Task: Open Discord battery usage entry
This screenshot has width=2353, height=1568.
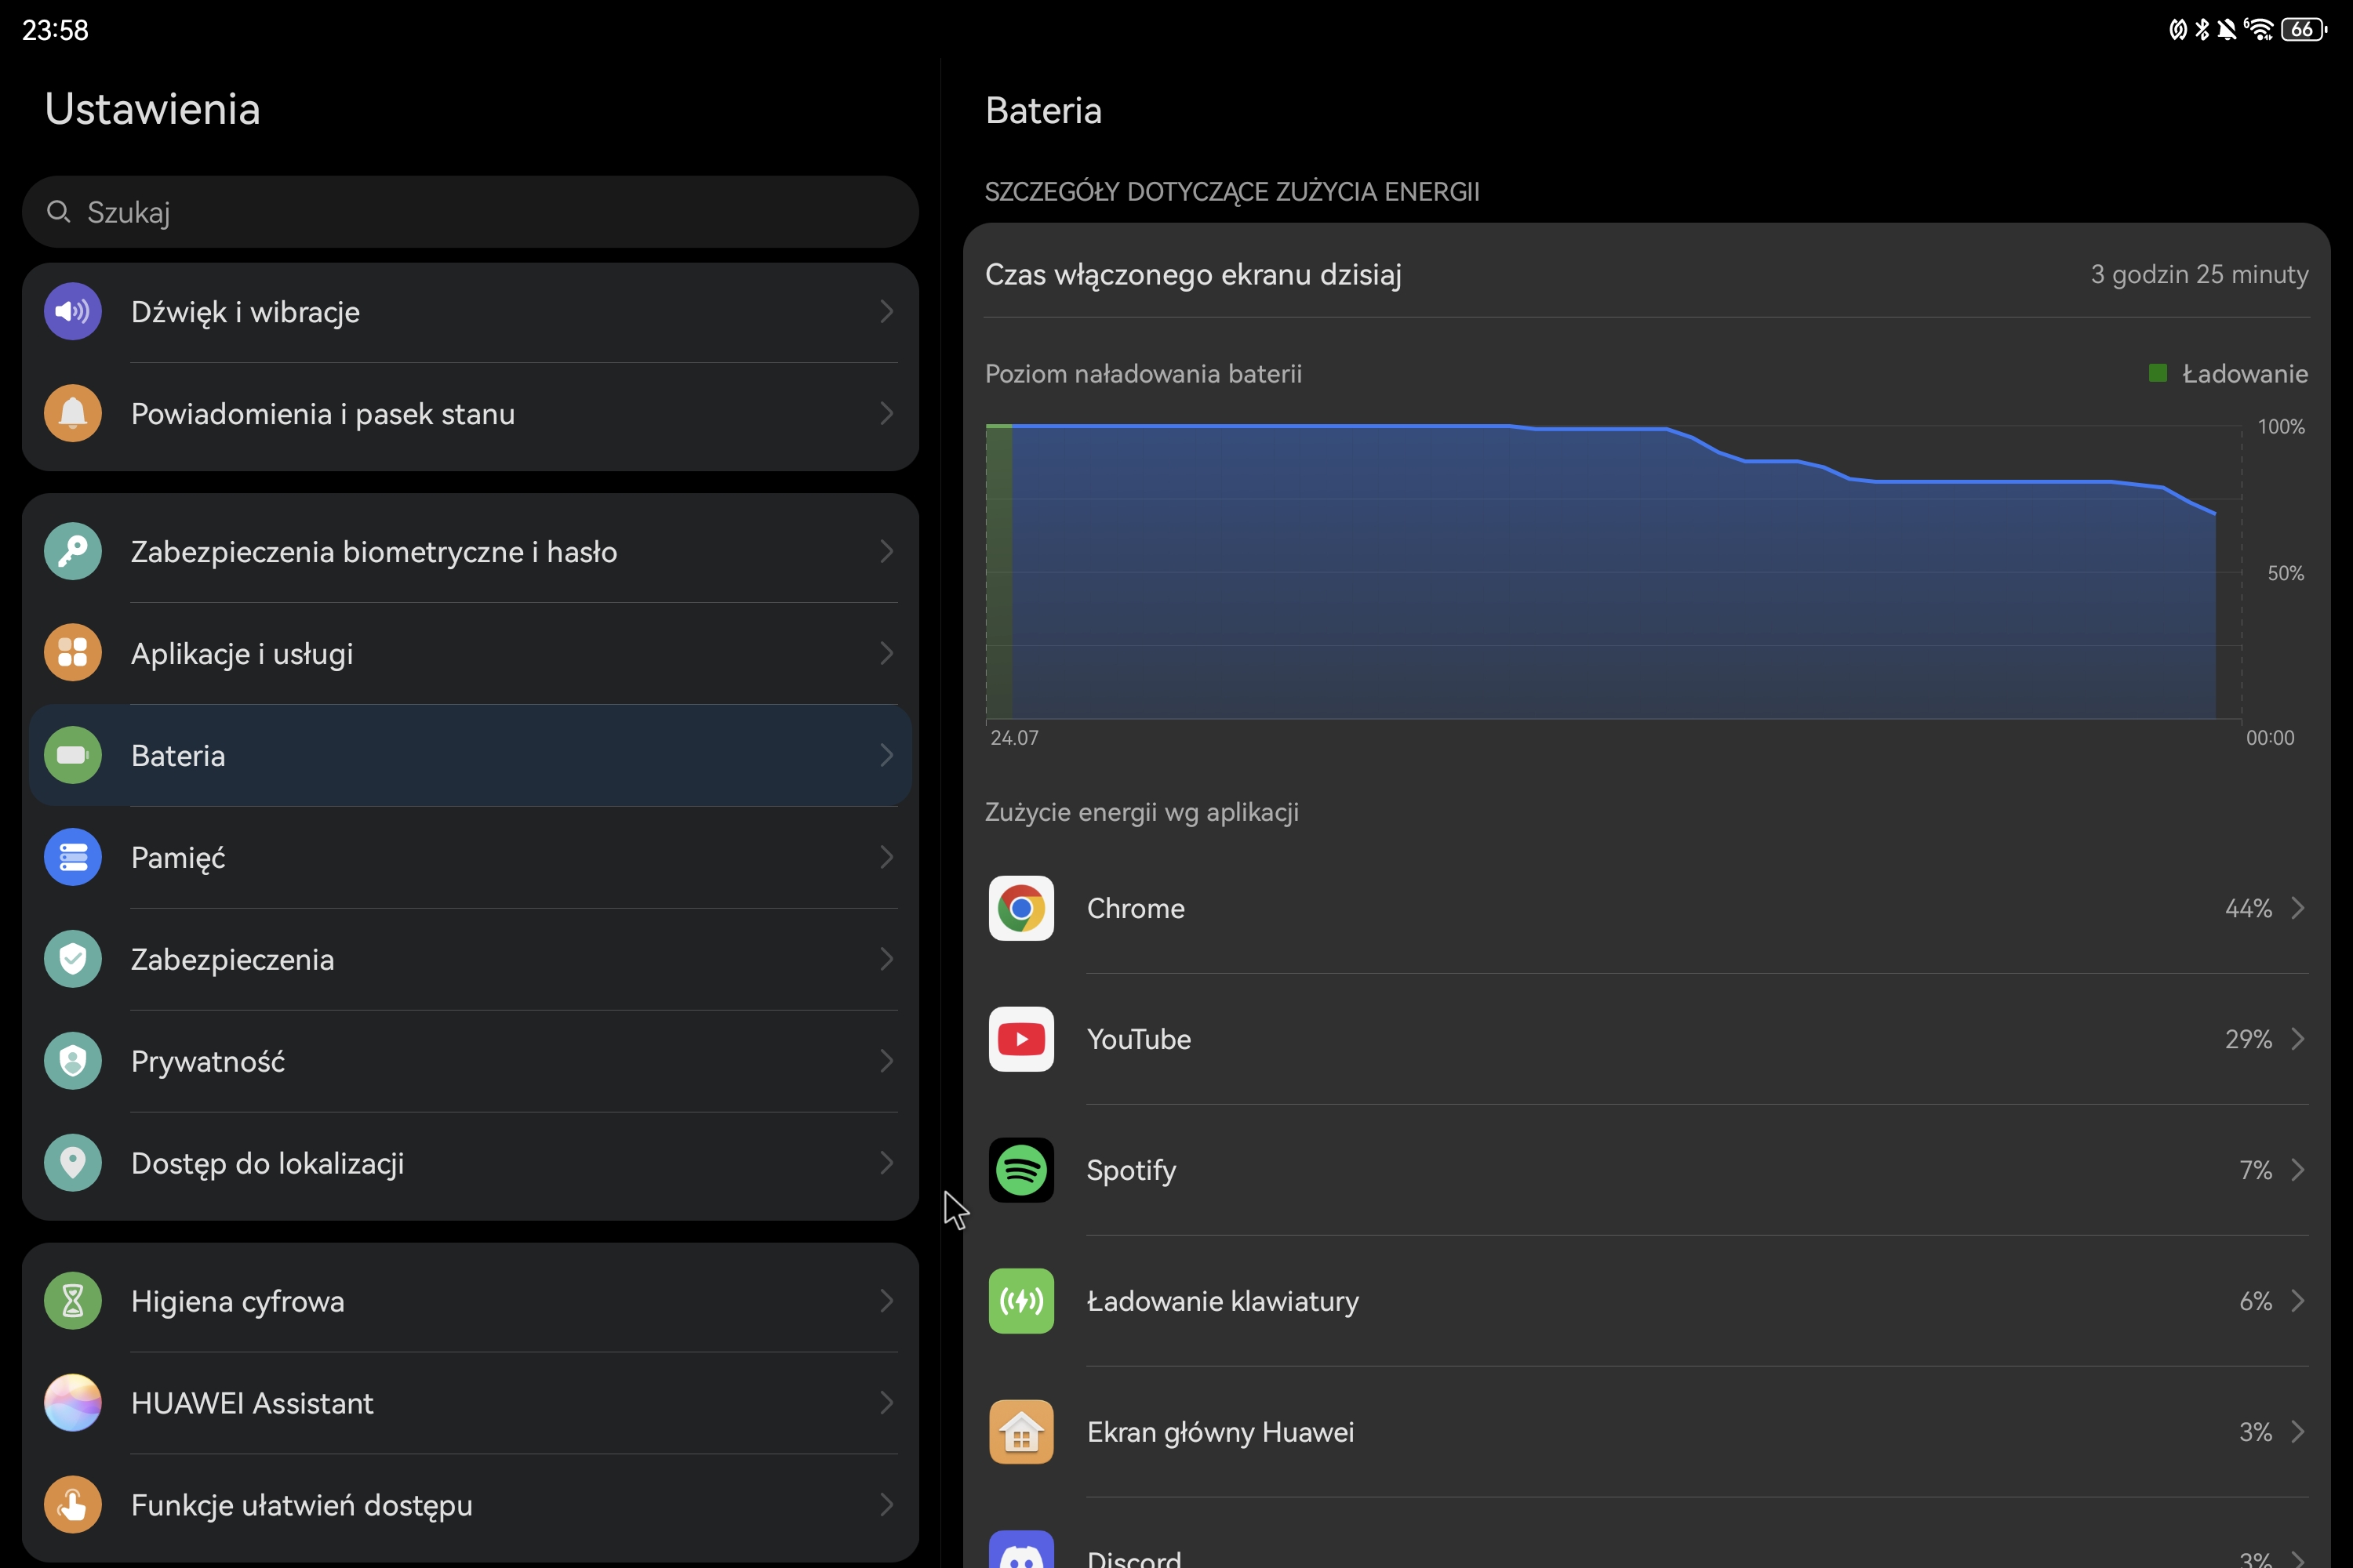Action: click(x=1646, y=1534)
